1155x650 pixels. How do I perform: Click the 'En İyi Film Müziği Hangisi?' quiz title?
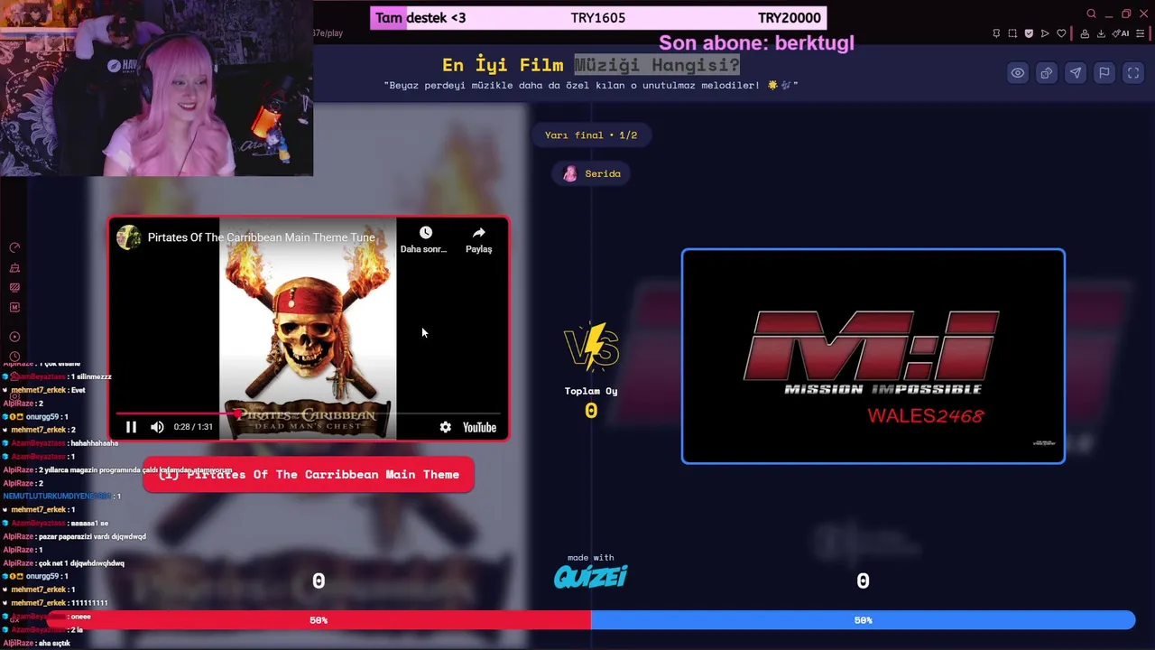[591, 65]
